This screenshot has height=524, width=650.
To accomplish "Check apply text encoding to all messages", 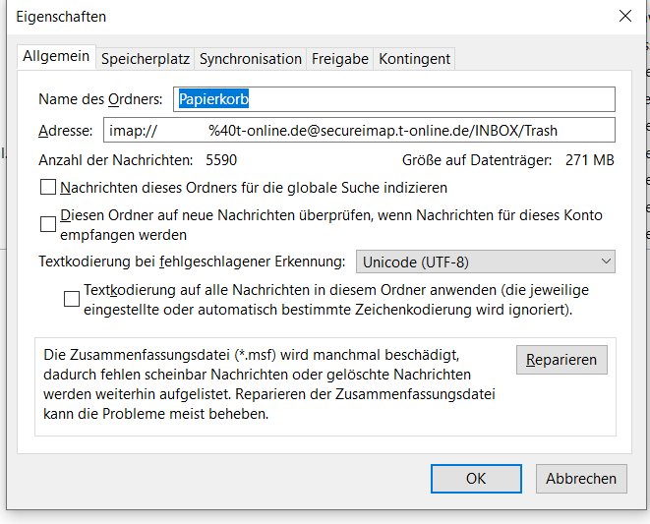I will [72, 299].
